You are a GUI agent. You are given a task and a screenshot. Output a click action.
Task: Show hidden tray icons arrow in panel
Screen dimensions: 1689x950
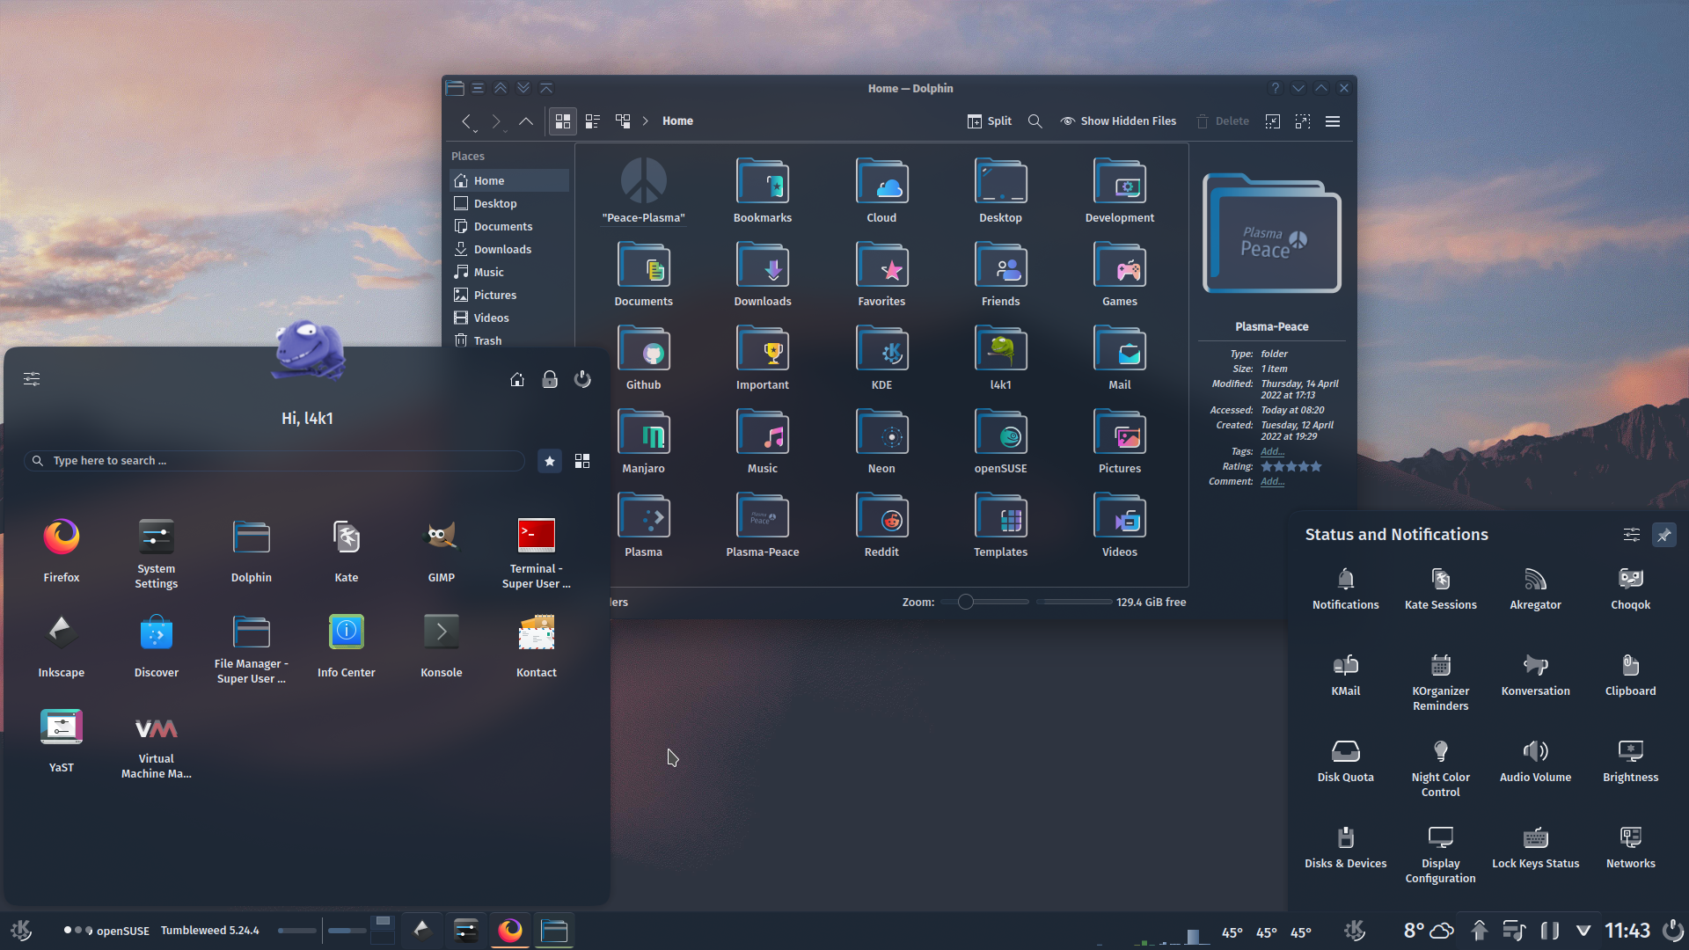pyautogui.click(x=1583, y=930)
